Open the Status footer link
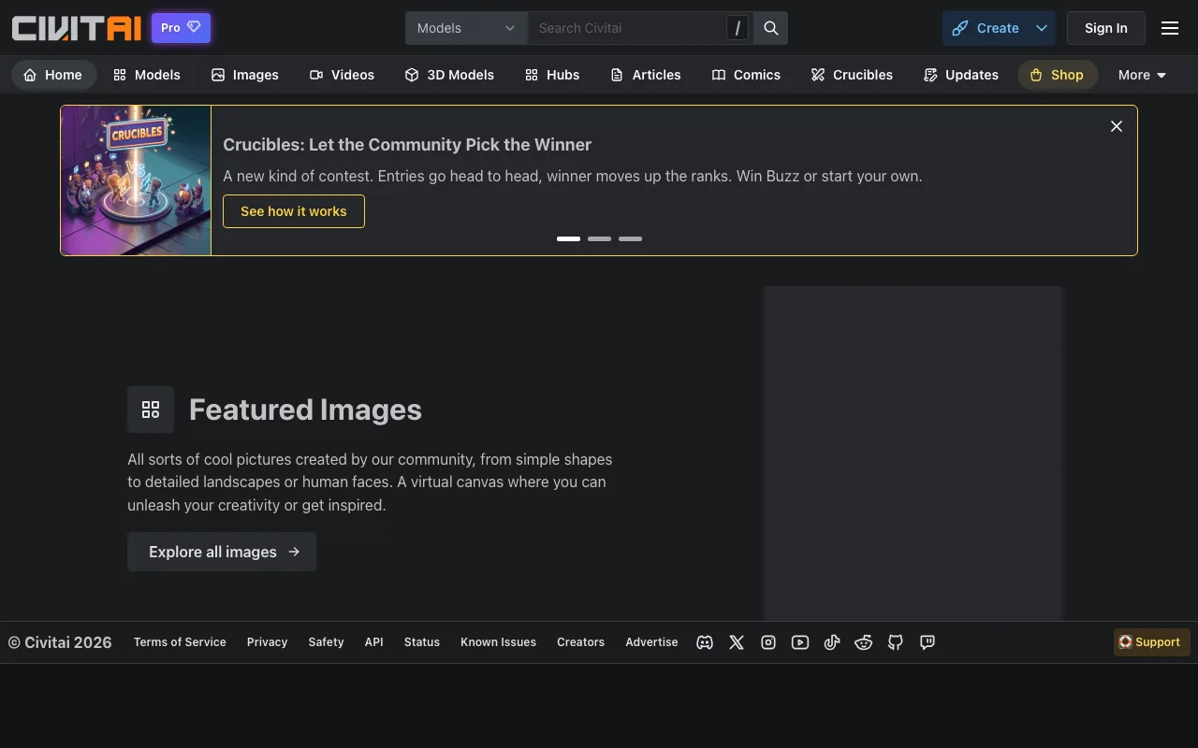 point(422,642)
